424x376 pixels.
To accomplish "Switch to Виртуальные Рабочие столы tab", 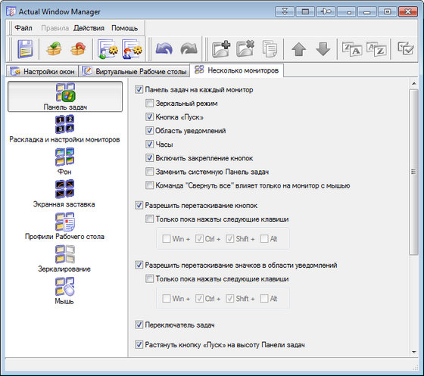I will 135,71.
